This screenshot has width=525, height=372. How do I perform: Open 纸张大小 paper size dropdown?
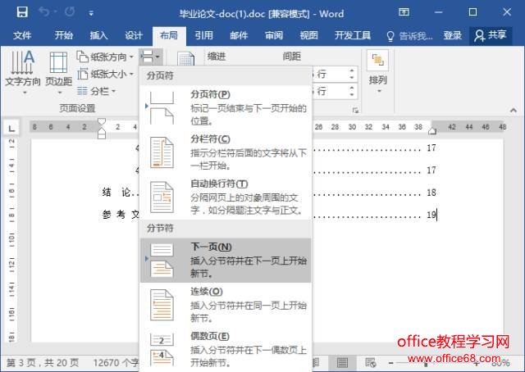tap(105, 74)
